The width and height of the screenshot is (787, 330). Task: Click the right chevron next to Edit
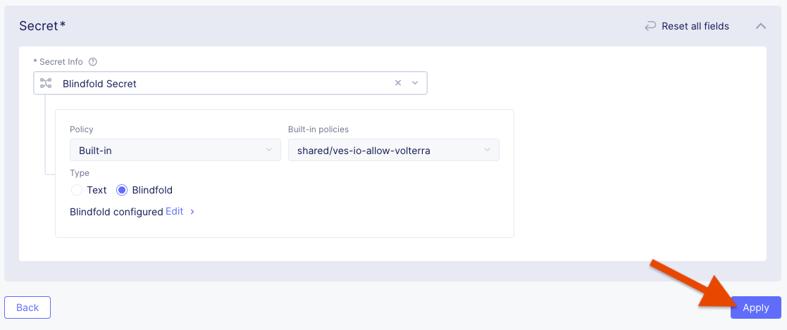tap(192, 211)
